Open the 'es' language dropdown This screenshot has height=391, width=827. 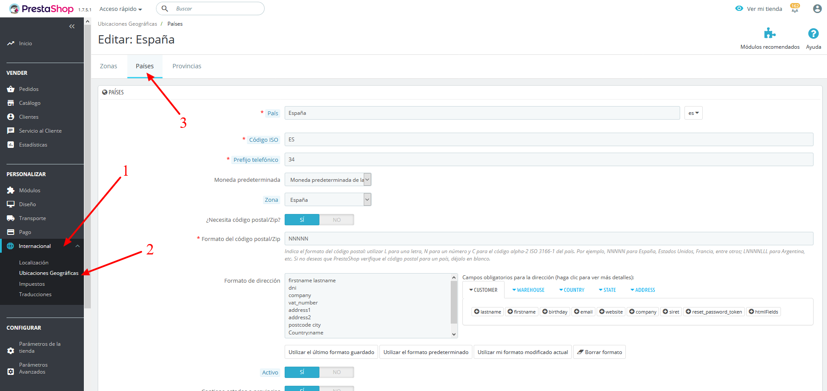tap(694, 113)
